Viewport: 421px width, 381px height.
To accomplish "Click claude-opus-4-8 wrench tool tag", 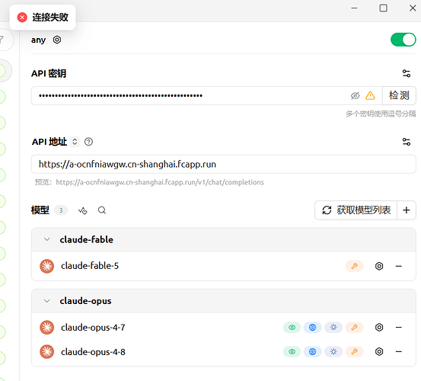I will [x=354, y=351].
